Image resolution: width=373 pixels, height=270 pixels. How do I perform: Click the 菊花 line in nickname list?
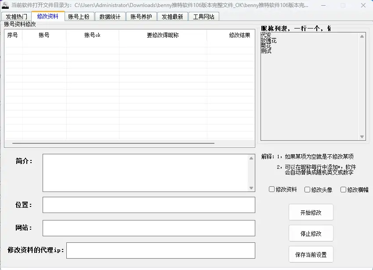266,46
